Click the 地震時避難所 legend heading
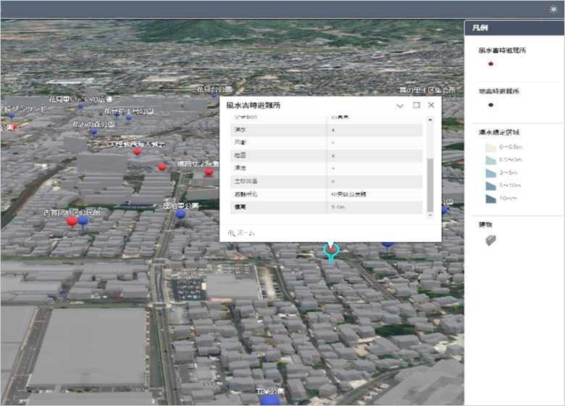Image resolution: width=565 pixels, height=406 pixels. (498, 91)
